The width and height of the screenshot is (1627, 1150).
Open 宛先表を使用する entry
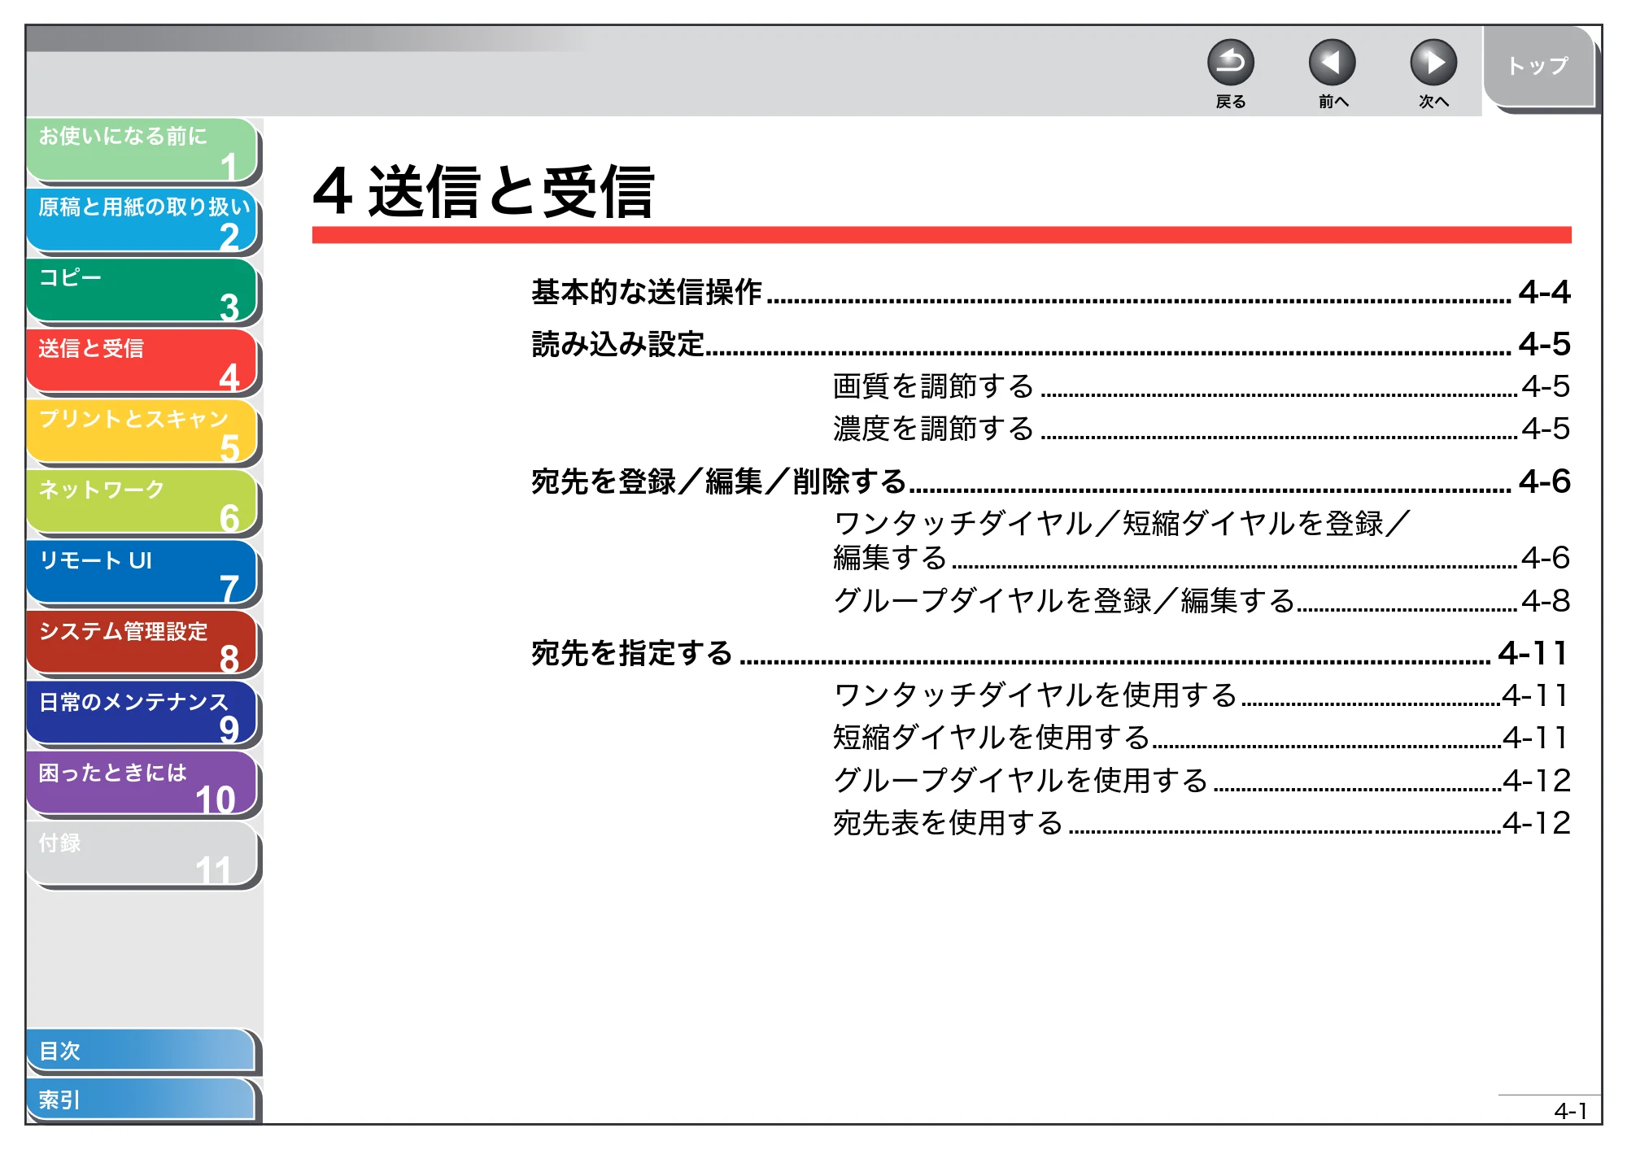(1202, 823)
